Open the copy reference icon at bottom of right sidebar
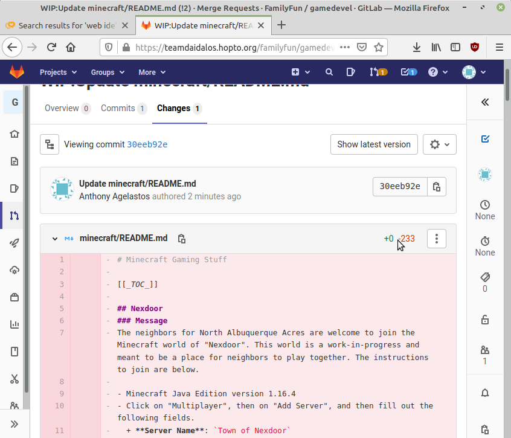Image resolution: width=511 pixels, height=438 pixels. pyautogui.click(x=485, y=430)
